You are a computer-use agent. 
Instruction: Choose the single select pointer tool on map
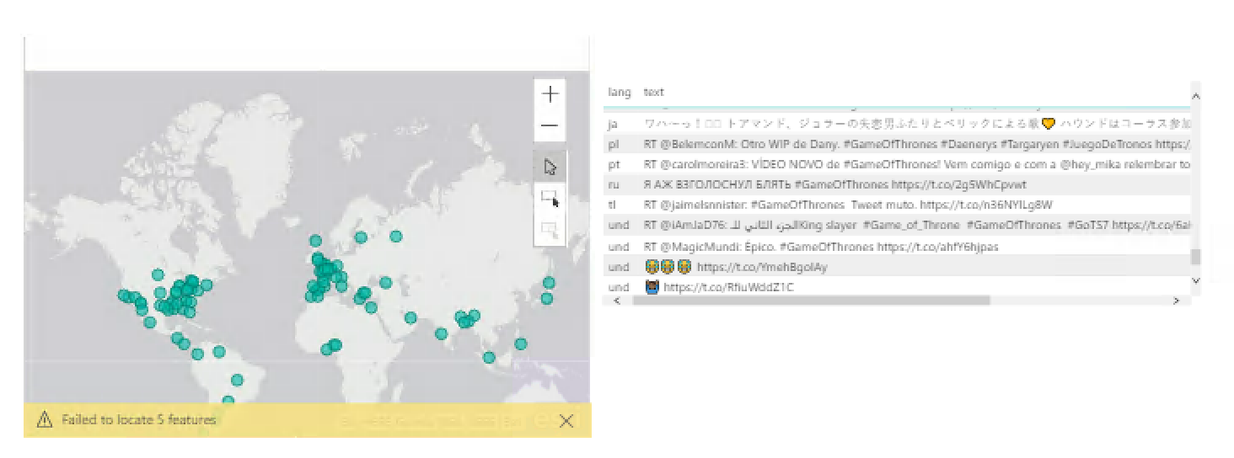pos(550,167)
